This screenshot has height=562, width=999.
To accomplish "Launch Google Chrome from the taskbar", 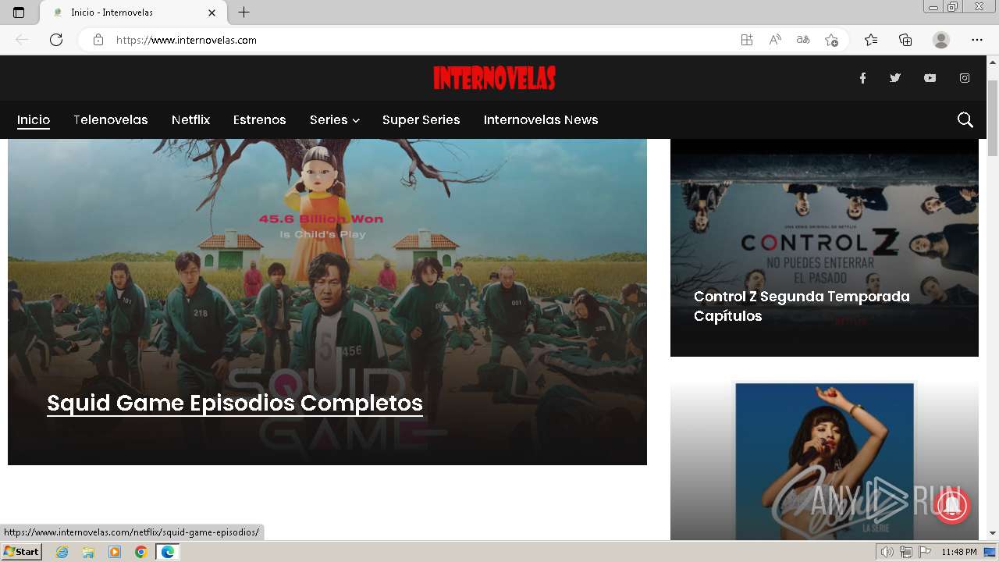I will (141, 552).
